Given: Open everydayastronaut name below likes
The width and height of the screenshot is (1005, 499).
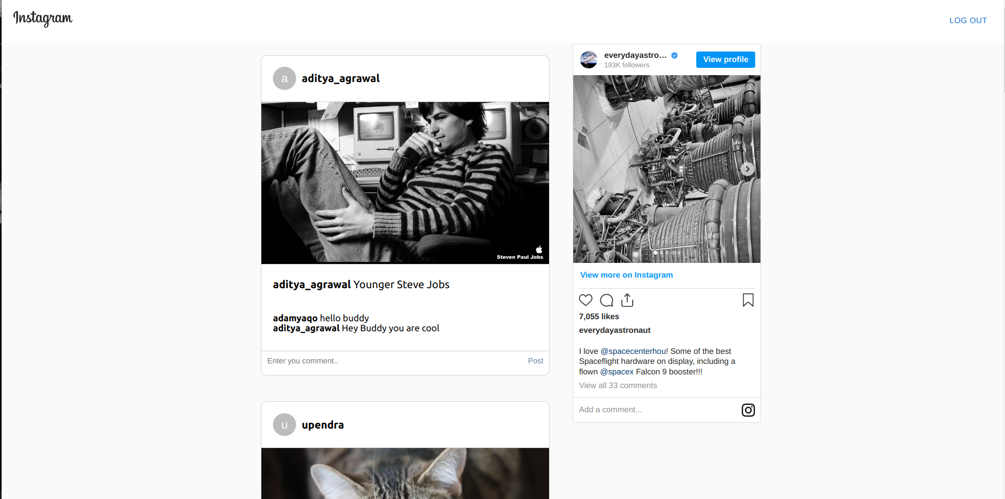Looking at the screenshot, I should (614, 330).
